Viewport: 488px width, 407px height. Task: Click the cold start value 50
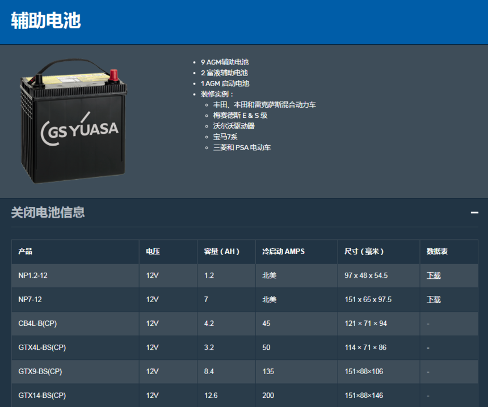(x=266, y=347)
